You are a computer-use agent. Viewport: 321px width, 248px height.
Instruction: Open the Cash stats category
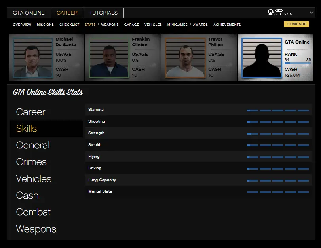[x=27, y=195]
